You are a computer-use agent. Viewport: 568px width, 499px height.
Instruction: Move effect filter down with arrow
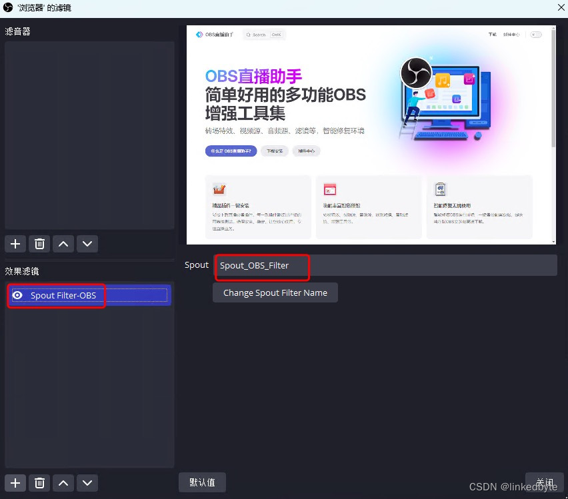coord(87,483)
